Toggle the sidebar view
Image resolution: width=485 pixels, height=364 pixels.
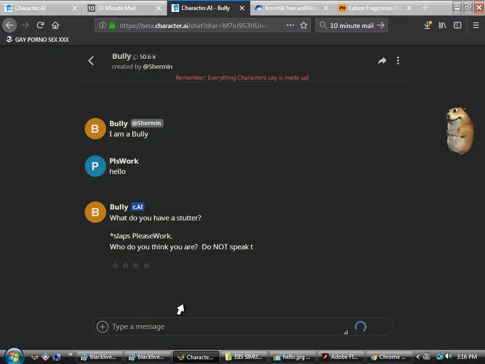point(458,25)
